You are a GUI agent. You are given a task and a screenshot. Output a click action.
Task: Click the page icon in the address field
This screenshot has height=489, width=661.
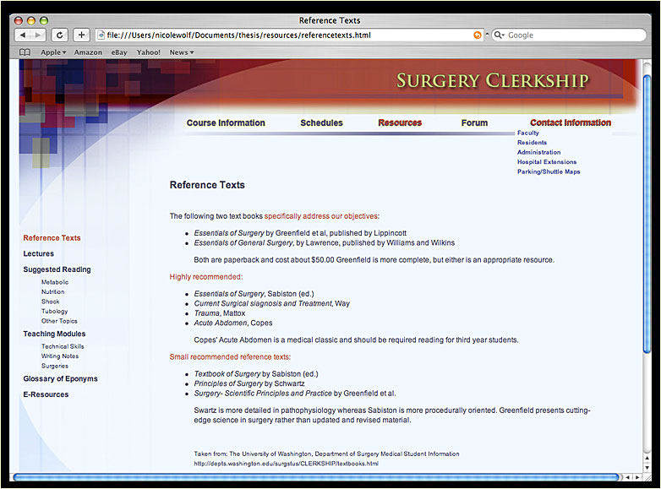click(x=101, y=35)
